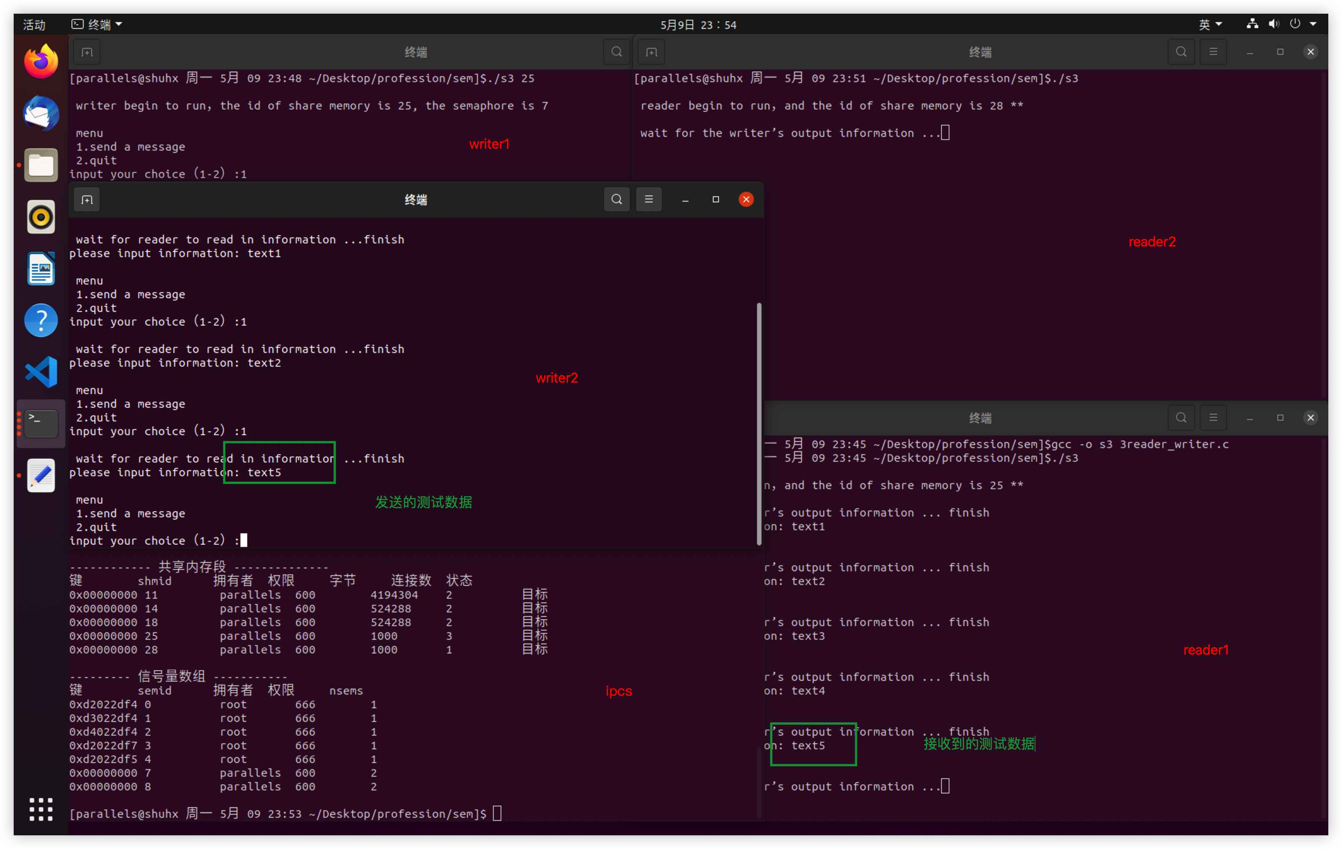
Task: Open the Text Editor dock icon
Action: [41, 475]
